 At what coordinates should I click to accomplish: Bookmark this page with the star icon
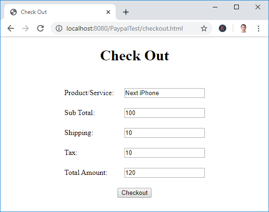[204, 28]
